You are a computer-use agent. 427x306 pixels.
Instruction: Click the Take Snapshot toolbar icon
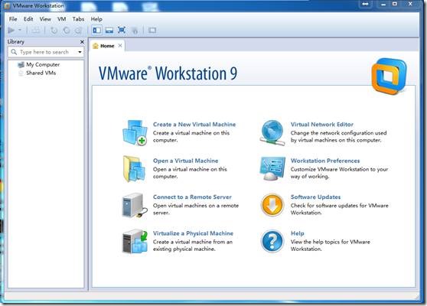(x=54, y=31)
